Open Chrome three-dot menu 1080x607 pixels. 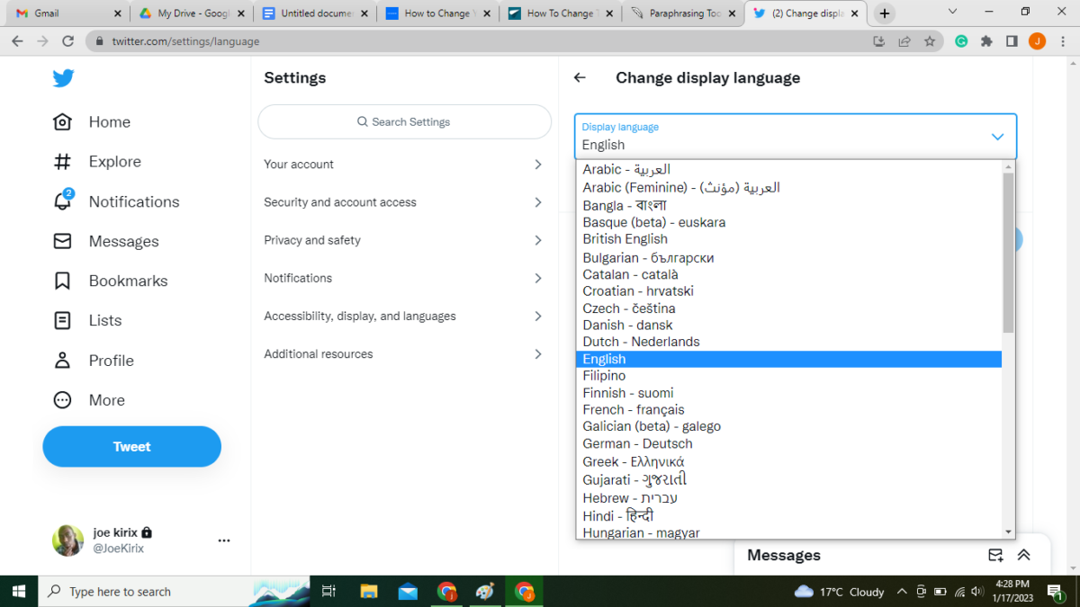click(x=1063, y=41)
